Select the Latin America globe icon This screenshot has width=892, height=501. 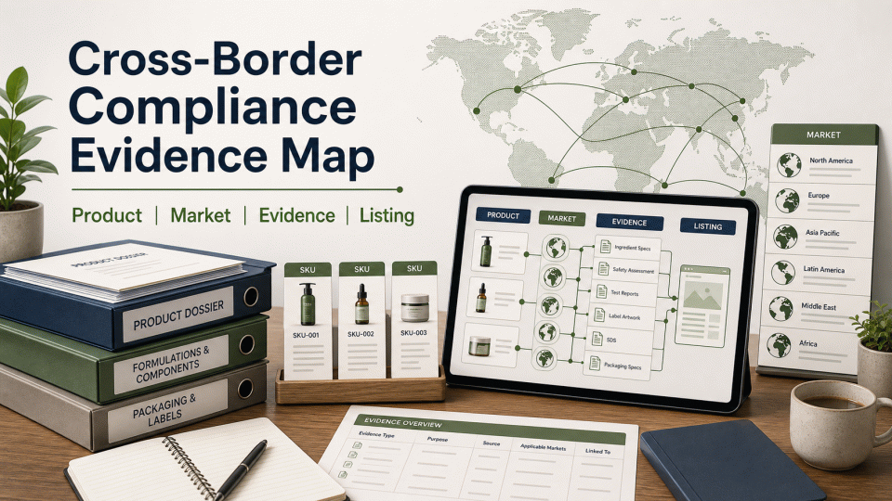tap(782, 273)
